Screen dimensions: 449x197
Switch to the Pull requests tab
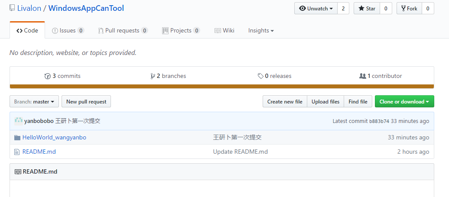tap(123, 30)
